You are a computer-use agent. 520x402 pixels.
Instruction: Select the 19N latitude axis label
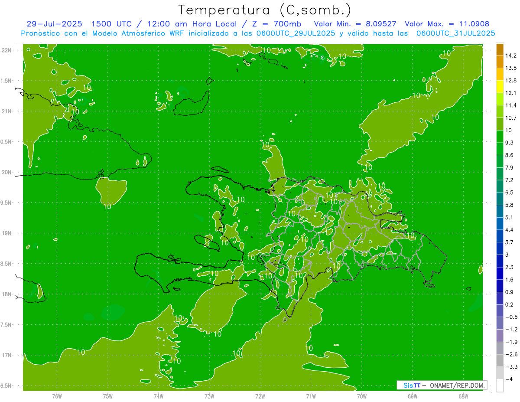point(6,233)
